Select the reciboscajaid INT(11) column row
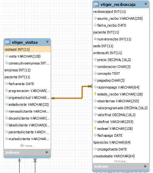This screenshot has height=173, width=153. [121, 12]
